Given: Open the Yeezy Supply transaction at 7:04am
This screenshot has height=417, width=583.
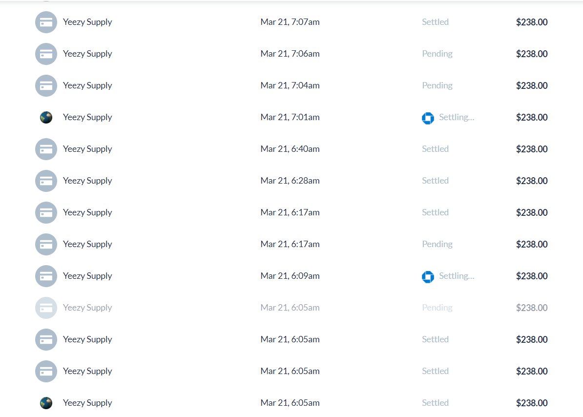Looking at the screenshot, I should click(291, 85).
